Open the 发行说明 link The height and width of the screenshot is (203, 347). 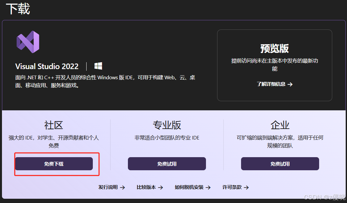click(x=112, y=187)
